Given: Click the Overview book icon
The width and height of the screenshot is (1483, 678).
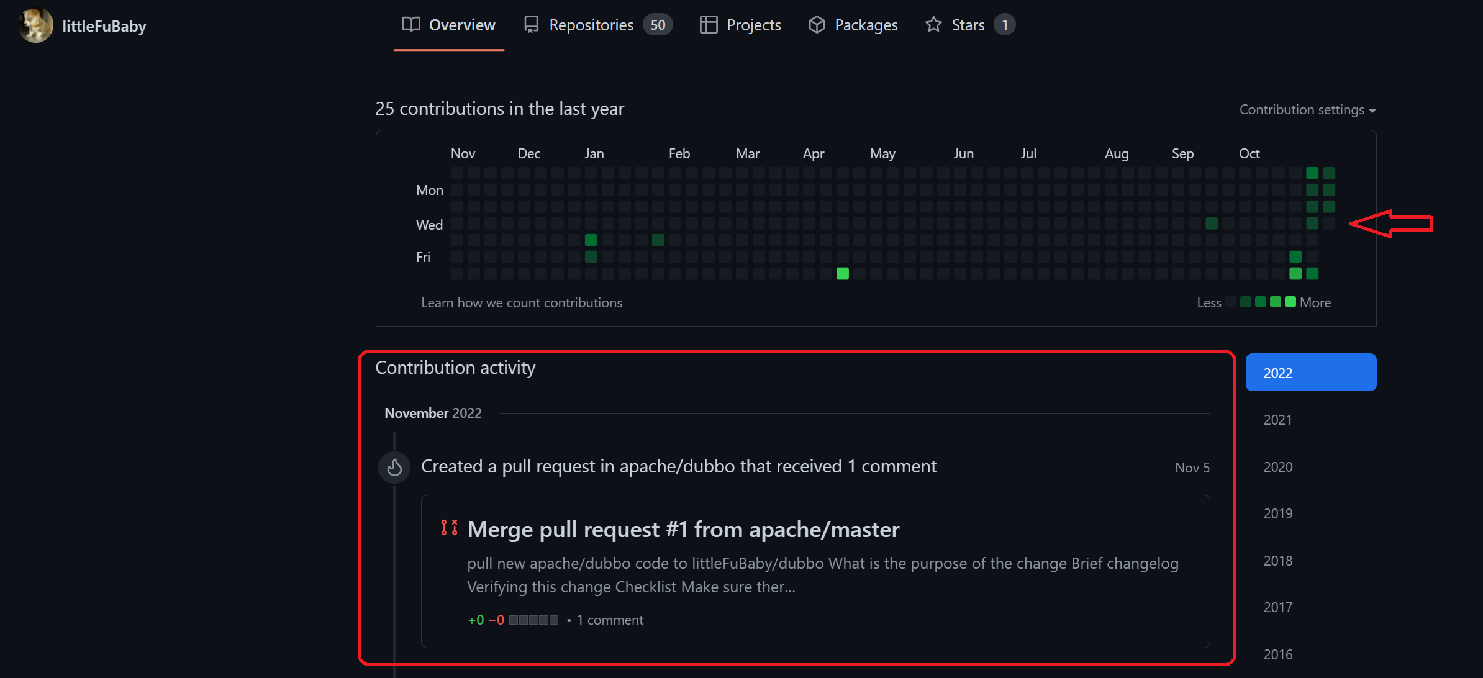Looking at the screenshot, I should 410,25.
